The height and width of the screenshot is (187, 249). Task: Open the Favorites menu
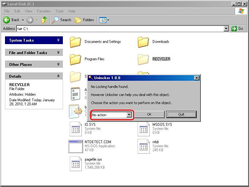coord(44,11)
